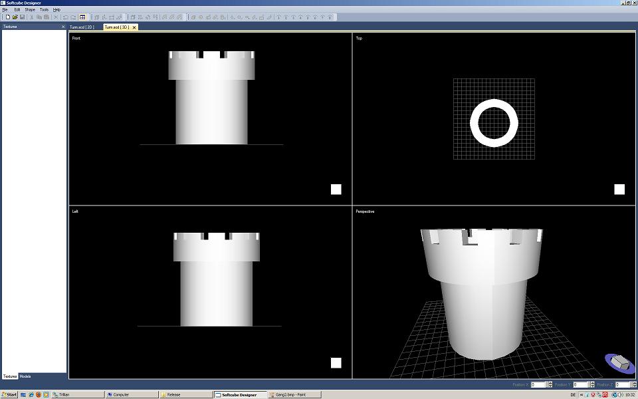Switch to the Turm.scd [2D] tab
The width and height of the screenshot is (638, 399).
[x=82, y=27]
